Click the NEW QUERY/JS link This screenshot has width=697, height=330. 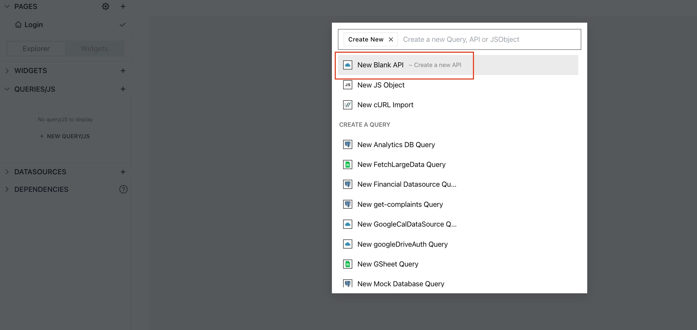65,136
